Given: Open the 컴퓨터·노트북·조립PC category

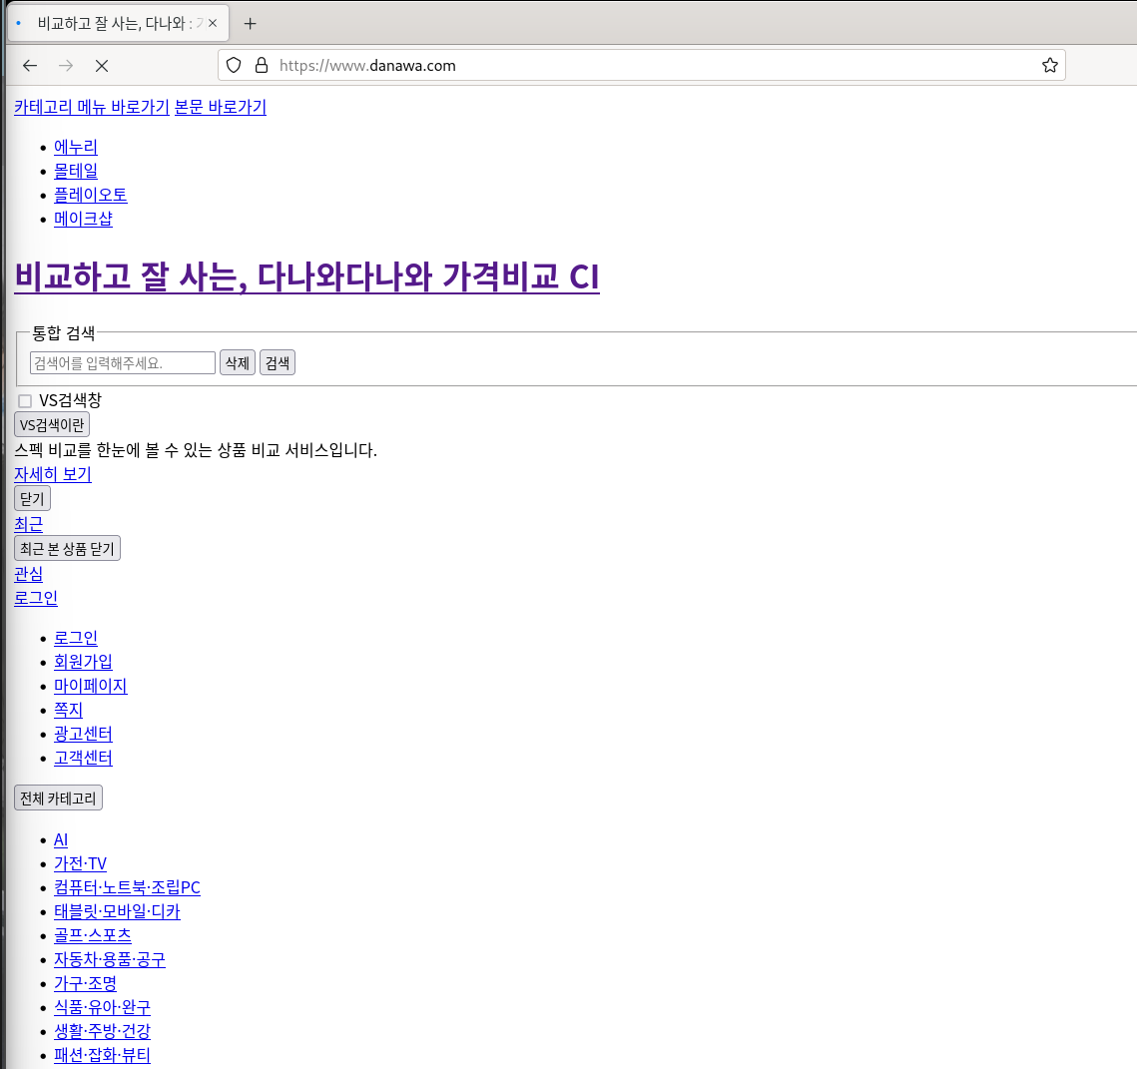Looking at the screenshot, I should pos(127,887).
